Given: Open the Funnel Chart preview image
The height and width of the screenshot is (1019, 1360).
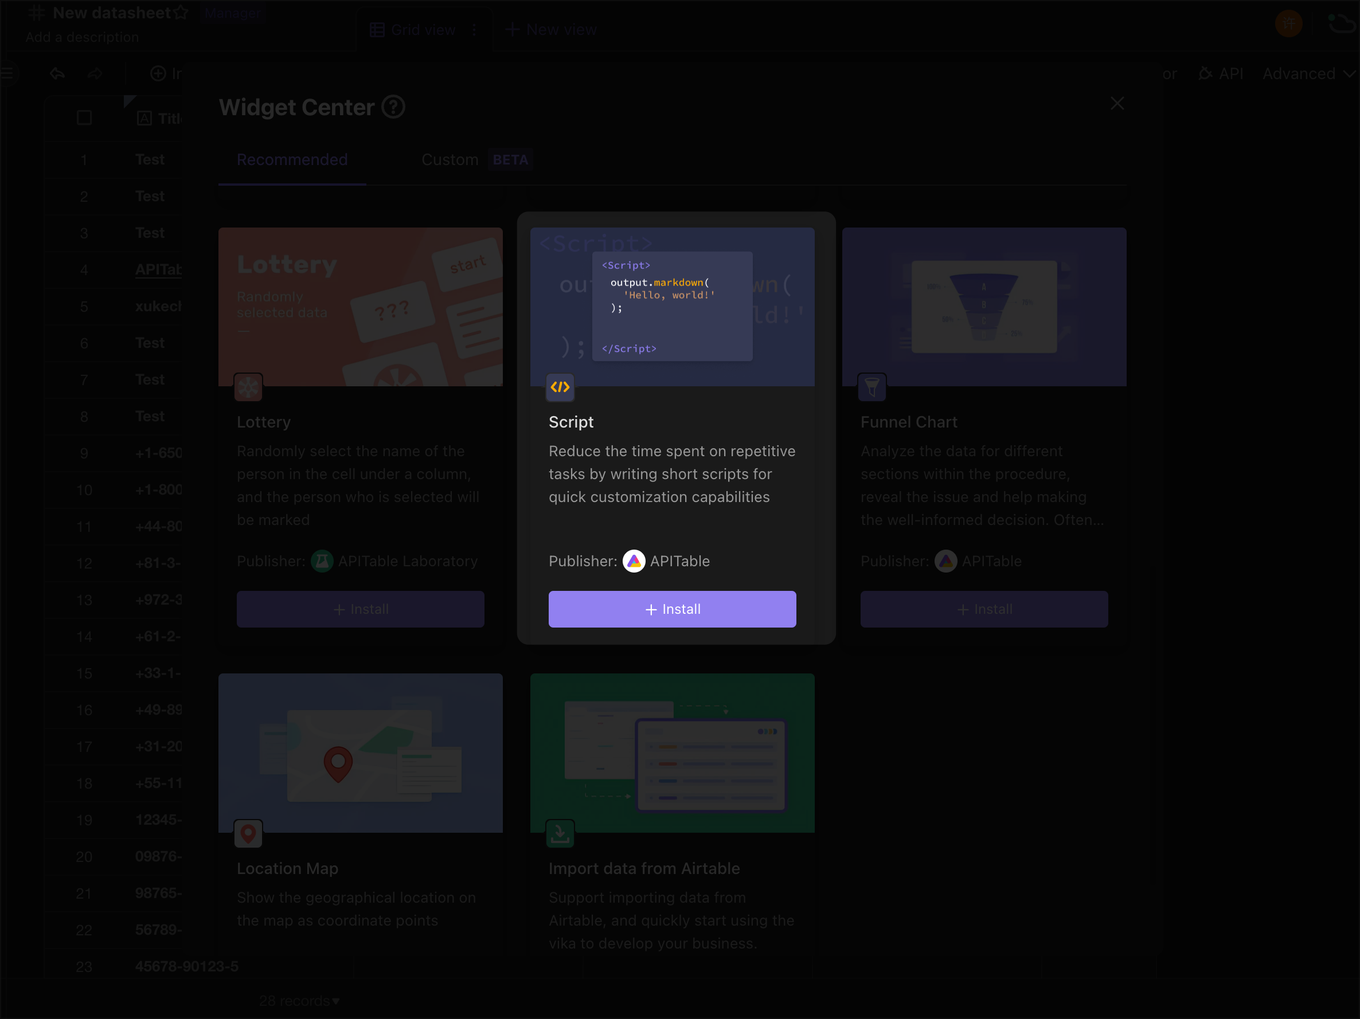Looking at the screenshot, I should coord(984,307).
